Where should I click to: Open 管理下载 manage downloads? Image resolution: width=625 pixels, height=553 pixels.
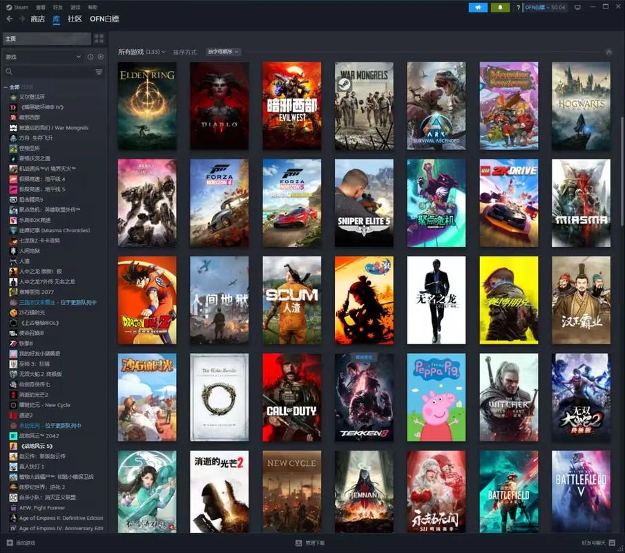coord(315,543)
